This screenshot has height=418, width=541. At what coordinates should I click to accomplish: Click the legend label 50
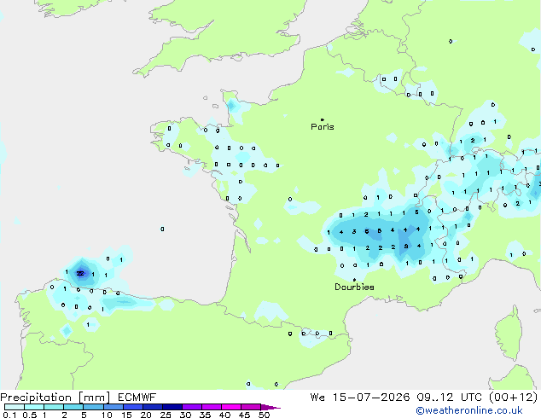pos(264,415)
